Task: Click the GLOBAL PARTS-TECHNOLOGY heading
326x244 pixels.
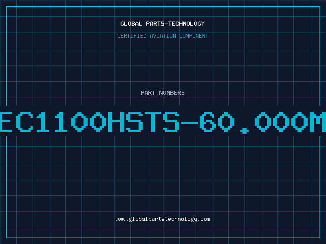Action: pos(163,24)
